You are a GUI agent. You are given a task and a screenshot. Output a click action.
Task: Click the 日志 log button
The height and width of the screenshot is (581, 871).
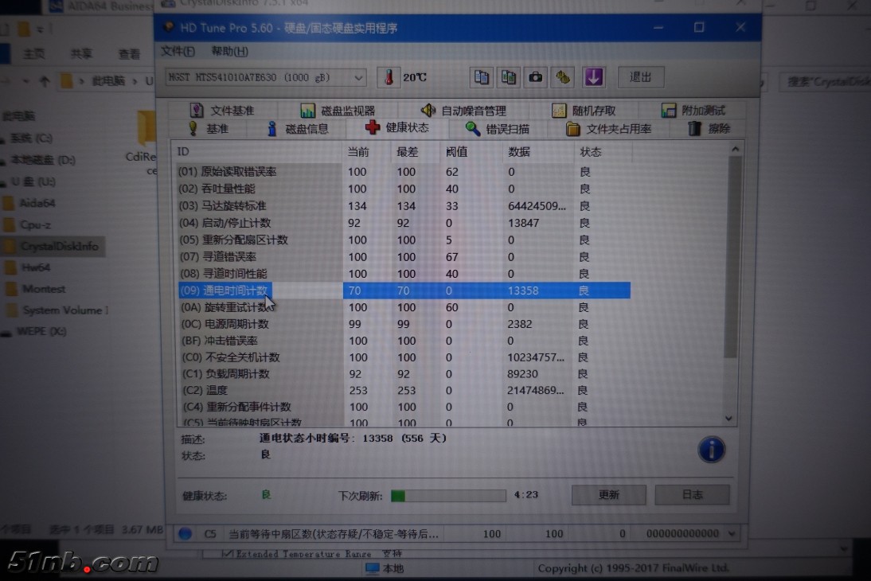[692, 495]
